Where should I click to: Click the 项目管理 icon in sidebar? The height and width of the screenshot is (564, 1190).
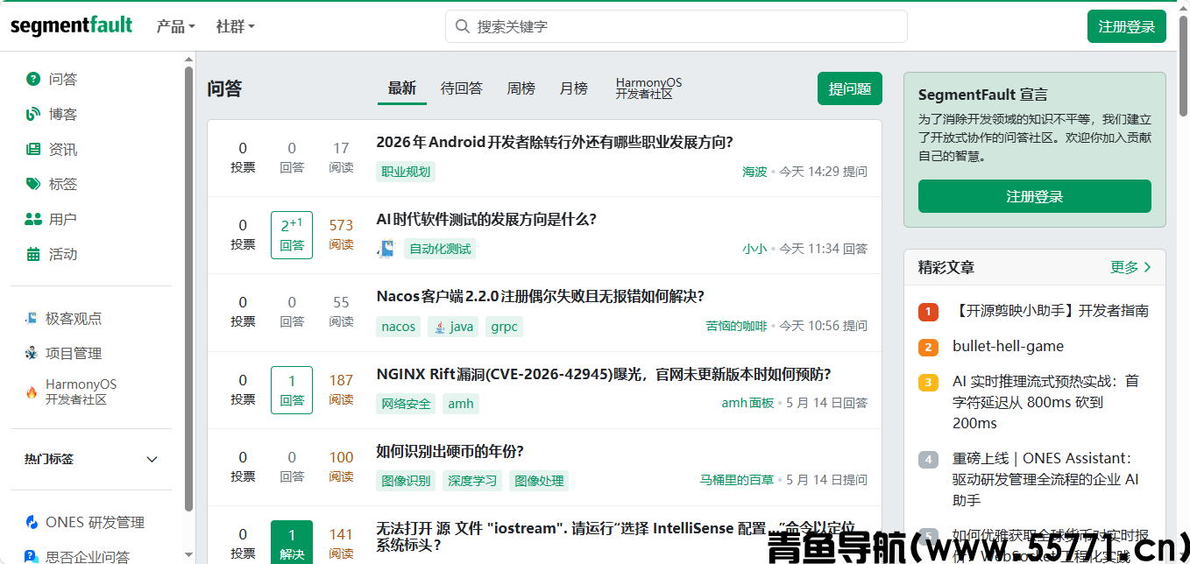click(31, 353)
